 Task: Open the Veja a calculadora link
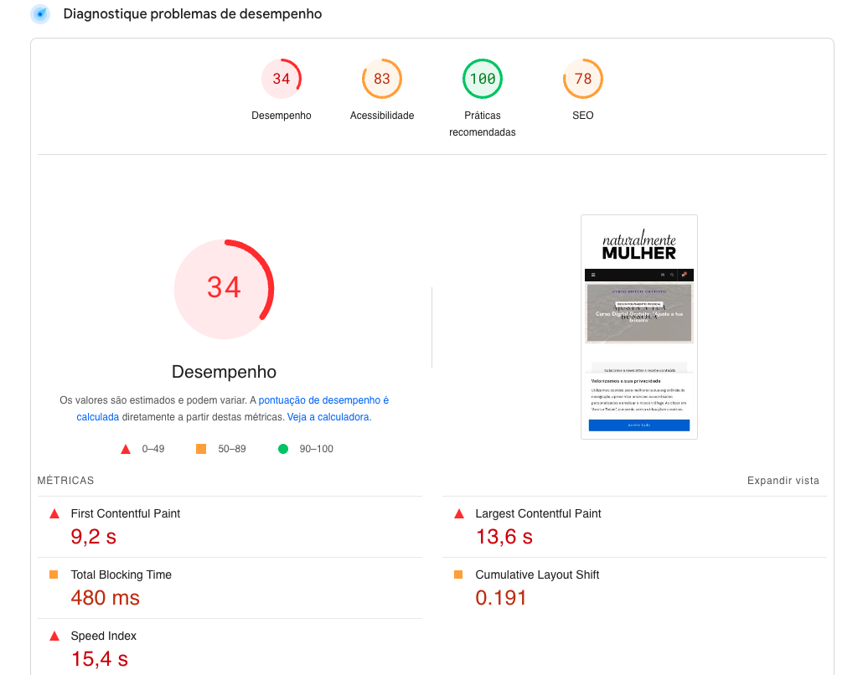click(x=328, y=416)
